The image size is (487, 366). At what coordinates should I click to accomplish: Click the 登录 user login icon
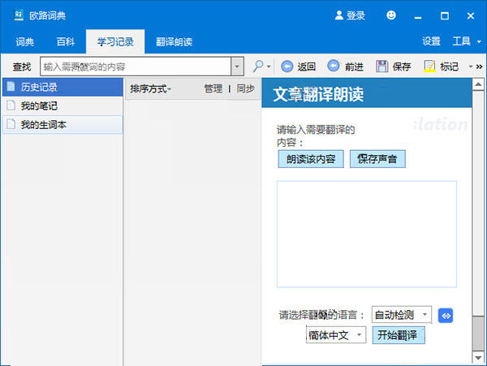(340, 15)
